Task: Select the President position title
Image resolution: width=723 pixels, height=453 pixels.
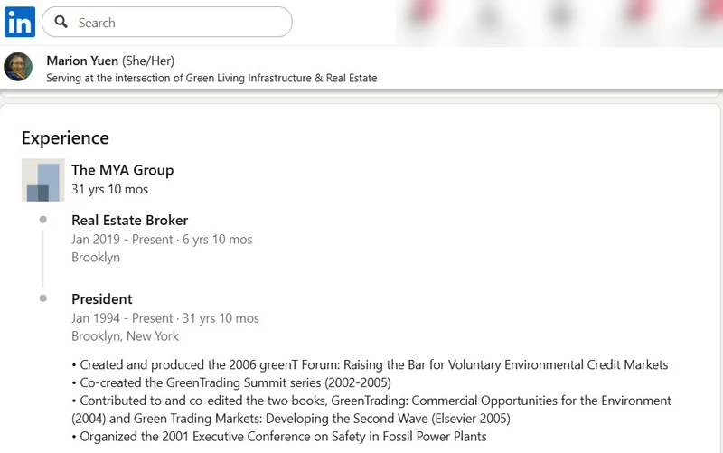Action: click(102, 298)
